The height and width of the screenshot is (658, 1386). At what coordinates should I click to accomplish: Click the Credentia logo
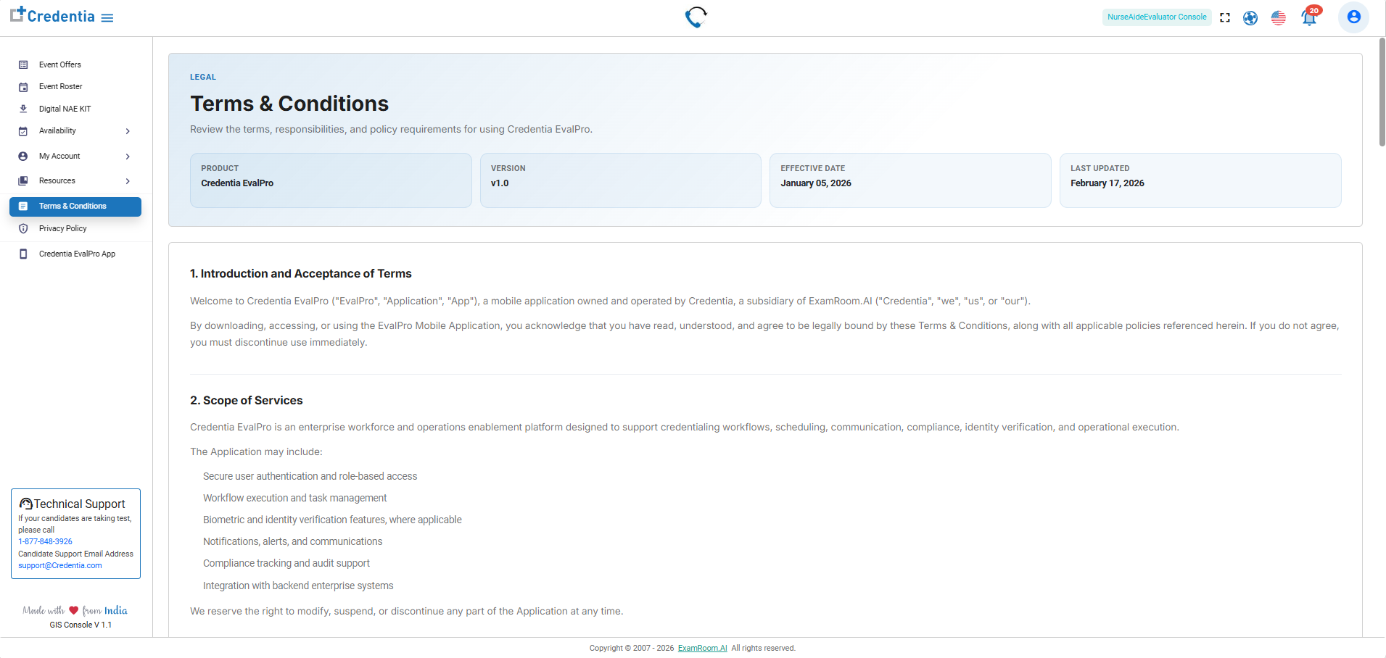52,16
